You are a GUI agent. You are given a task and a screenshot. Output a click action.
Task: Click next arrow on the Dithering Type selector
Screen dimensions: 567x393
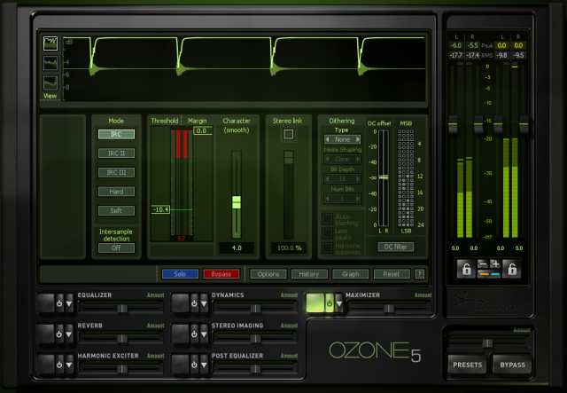tap(358, 139)
